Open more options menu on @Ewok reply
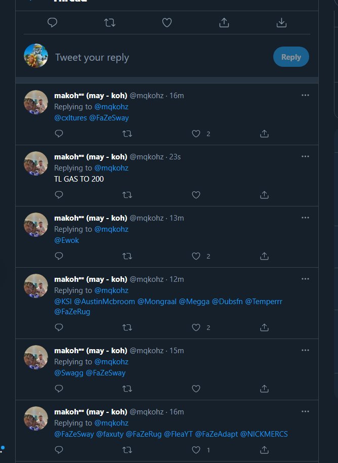This screenshot has width=338, height=463. coord(305,218)
